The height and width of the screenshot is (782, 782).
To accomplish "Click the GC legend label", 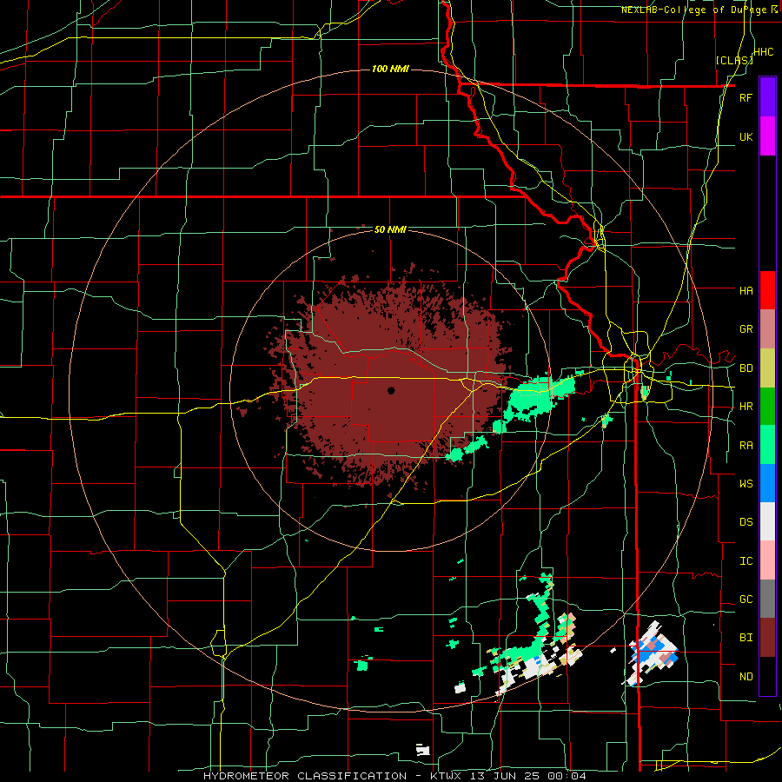I will pos(746,599).
